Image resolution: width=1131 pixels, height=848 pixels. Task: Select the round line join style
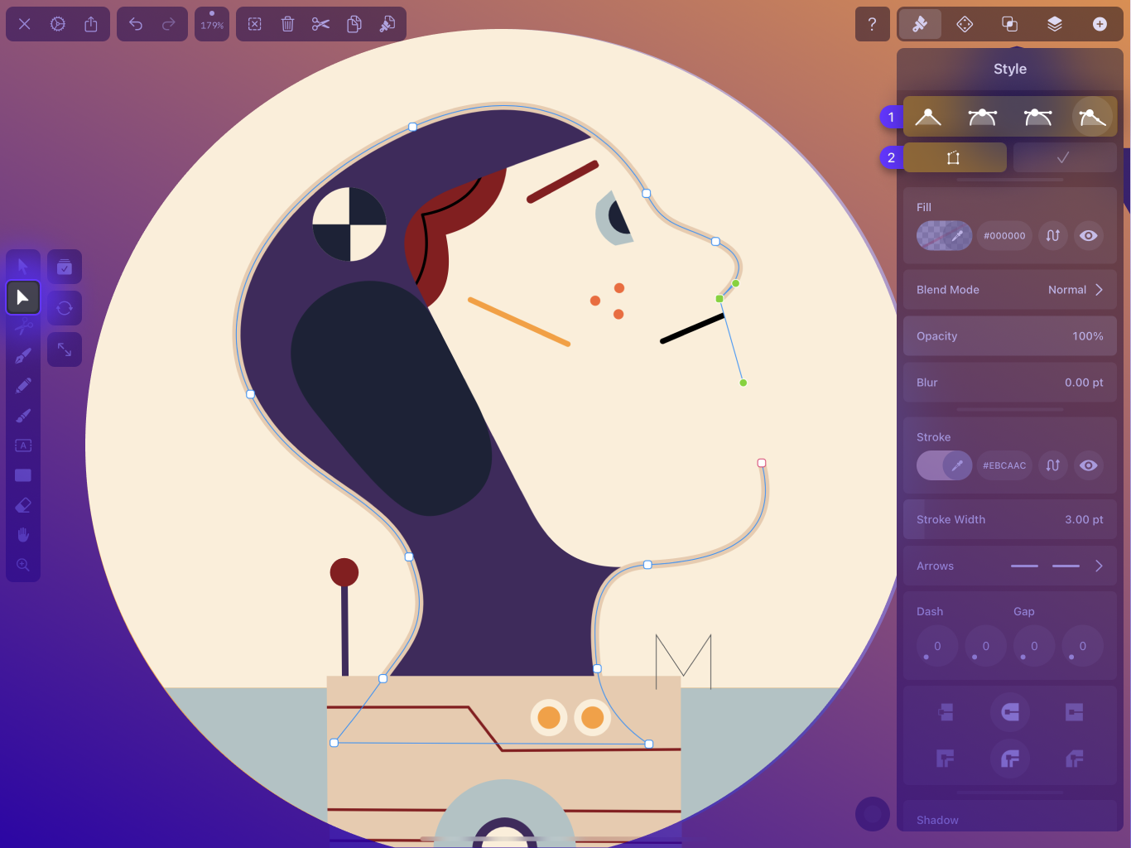[1010, 759]
